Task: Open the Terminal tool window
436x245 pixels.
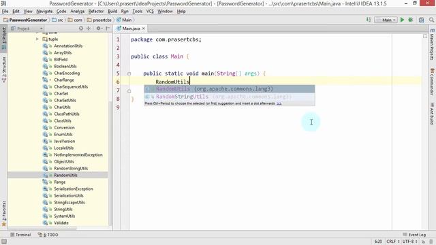Action: pos(20,235)
